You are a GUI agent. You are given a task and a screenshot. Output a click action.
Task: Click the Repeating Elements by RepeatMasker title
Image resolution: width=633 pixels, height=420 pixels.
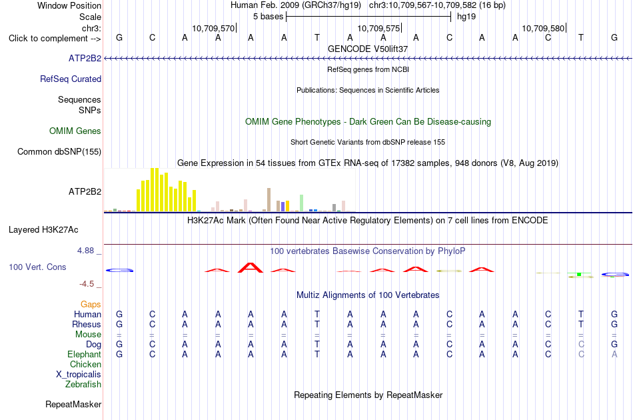coord(368,395)
